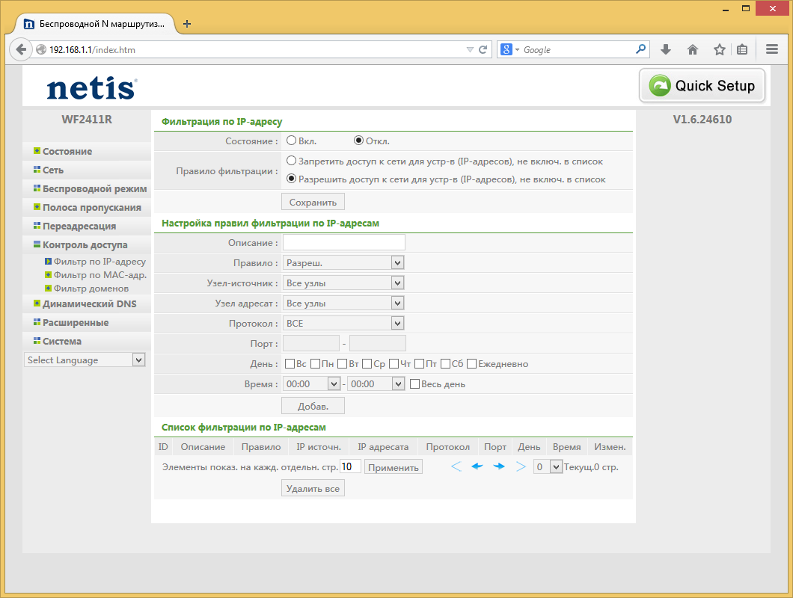Open a new tab with plus icon
This screenshot has height=598, width=793.
186,24
